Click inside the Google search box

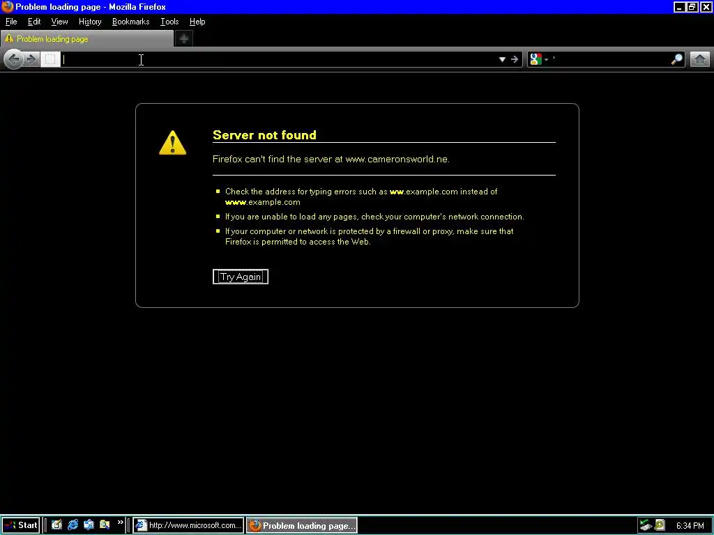(x=610, y=59)
